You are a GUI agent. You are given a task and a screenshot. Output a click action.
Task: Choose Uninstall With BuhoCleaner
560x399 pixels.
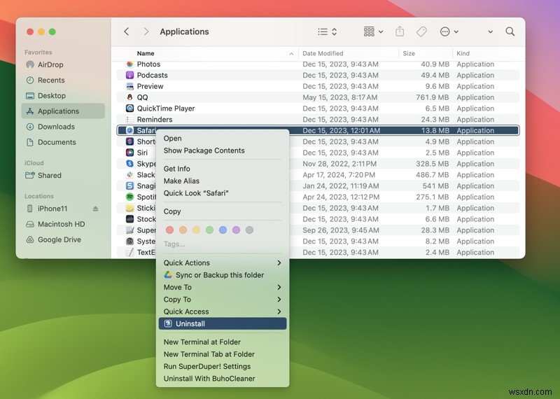pyautogui.click(x=223, y=379)
